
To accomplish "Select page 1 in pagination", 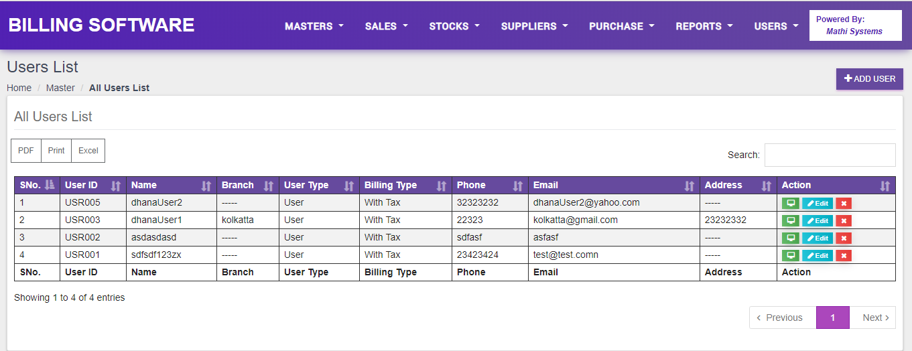I will point(833,318).
